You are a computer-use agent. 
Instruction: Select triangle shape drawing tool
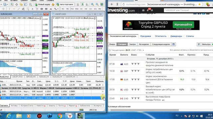[51, 9]
